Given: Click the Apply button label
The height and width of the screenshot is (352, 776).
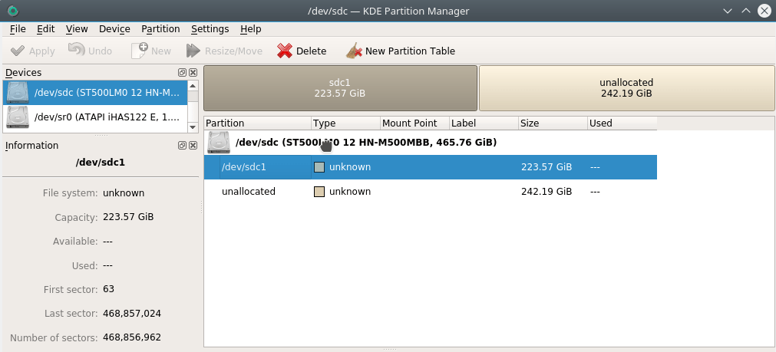Looking at the screenshot, I should click(x=42, y=51).
